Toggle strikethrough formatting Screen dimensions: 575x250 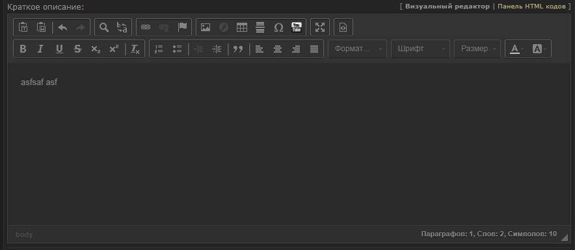click(77, 49)
